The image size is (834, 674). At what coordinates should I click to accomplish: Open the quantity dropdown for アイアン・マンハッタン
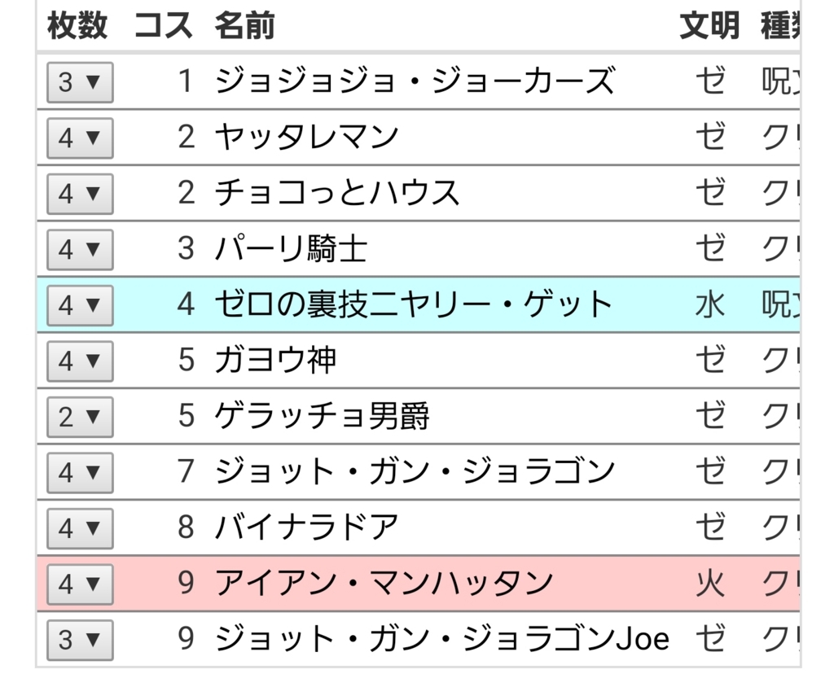pos(78,584)
